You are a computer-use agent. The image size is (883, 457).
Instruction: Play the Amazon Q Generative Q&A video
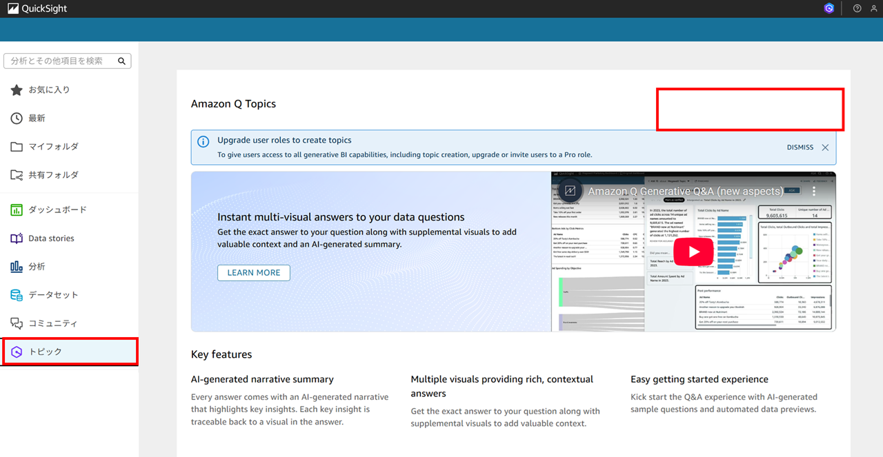[x=693, y=252]
